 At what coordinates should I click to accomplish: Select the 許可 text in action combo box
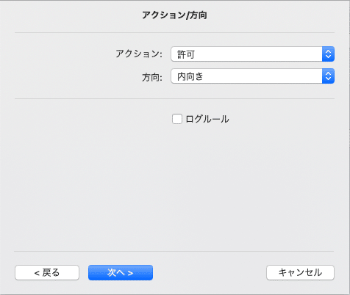pyautogui.click(x=186, y=54)
